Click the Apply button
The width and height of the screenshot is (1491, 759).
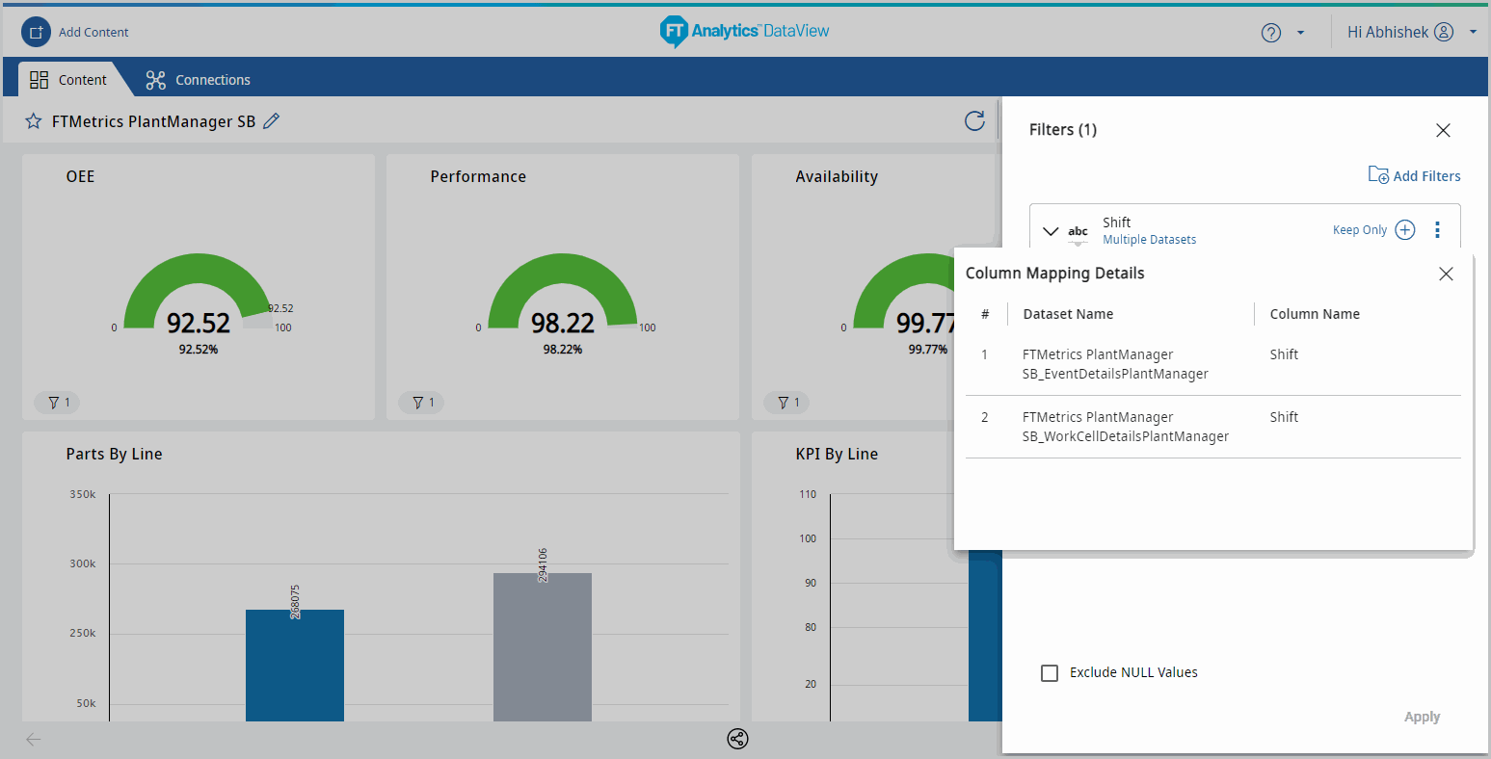click(1422, 717)
